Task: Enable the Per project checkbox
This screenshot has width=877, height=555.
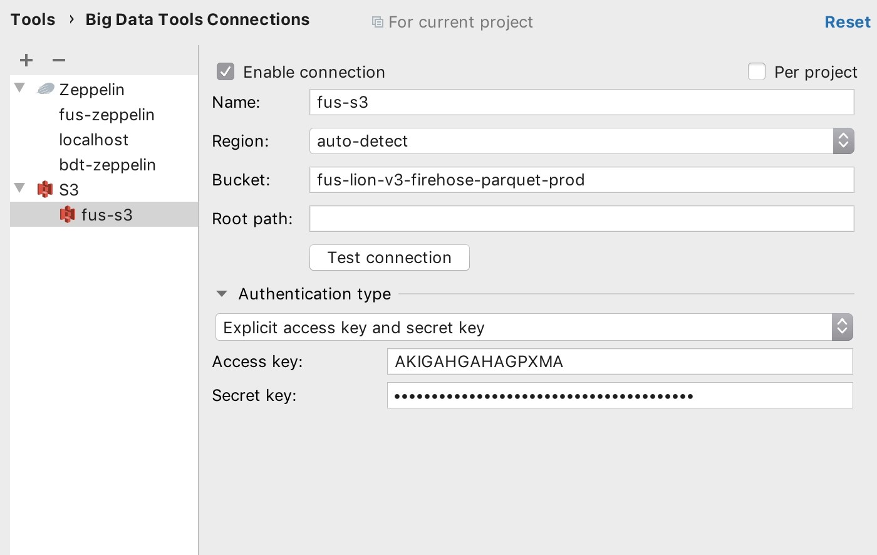Action: (756, 71)
